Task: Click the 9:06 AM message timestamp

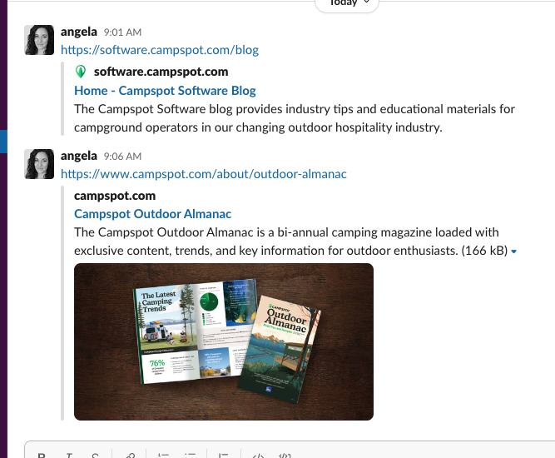Action: (x=122, y=157)
